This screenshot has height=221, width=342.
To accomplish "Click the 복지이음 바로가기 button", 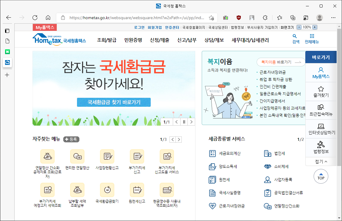I will click(281, 62).
